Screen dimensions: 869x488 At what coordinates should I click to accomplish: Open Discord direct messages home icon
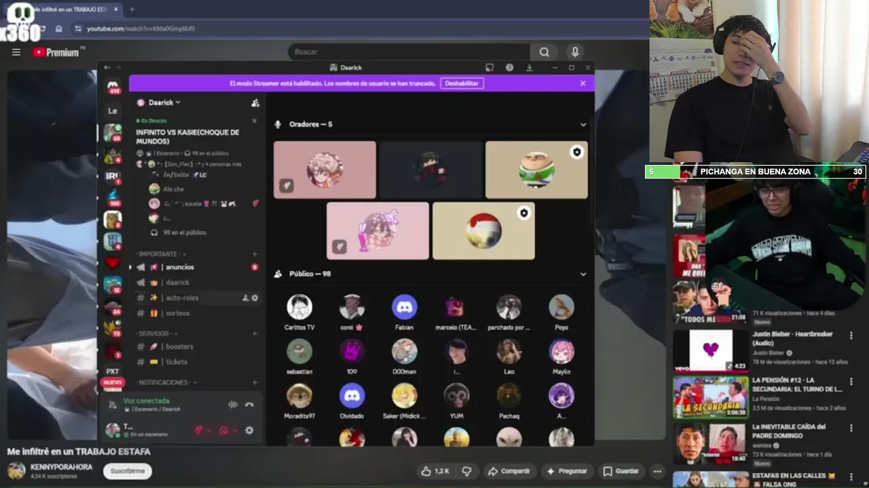pyautogui.click(x=113, y=86)
